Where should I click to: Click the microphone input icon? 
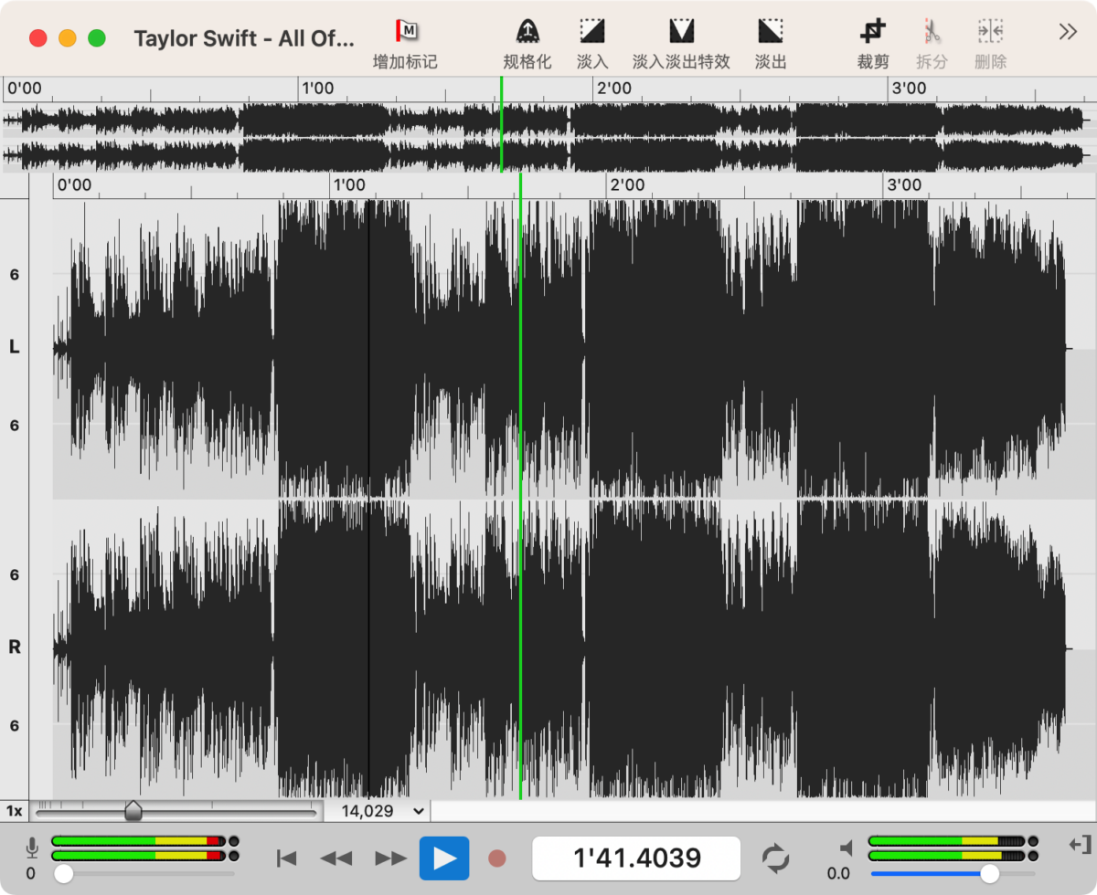click(32, 848)
